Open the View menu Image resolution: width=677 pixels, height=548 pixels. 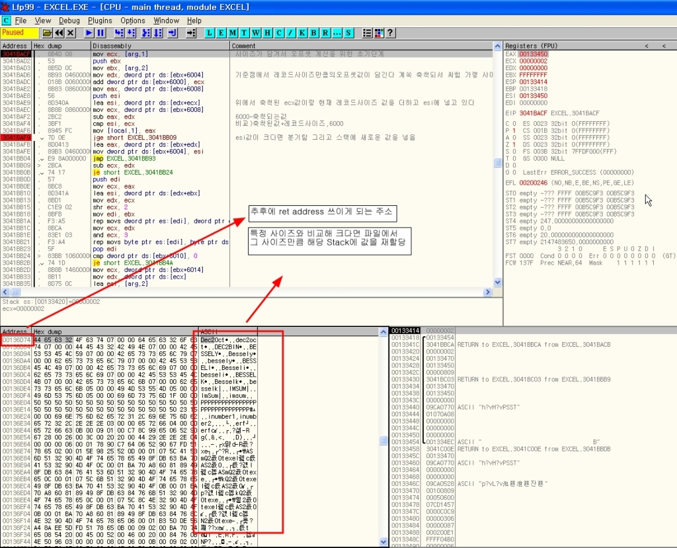coord(43,21)
